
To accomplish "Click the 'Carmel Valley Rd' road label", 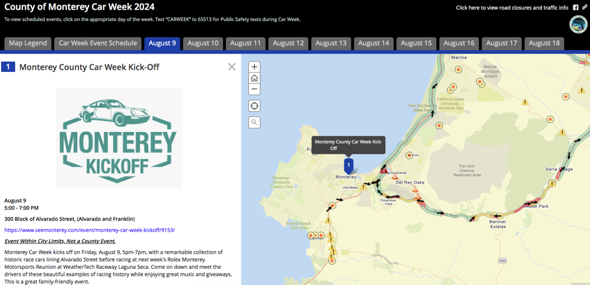I will [x=385, y=259].
